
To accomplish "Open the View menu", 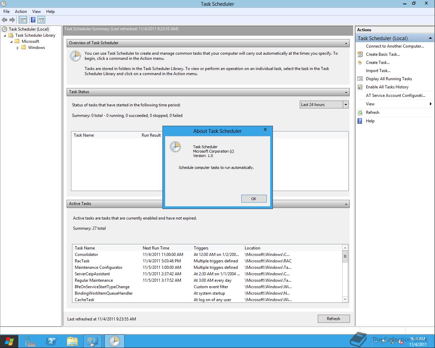I will point(36,12).
